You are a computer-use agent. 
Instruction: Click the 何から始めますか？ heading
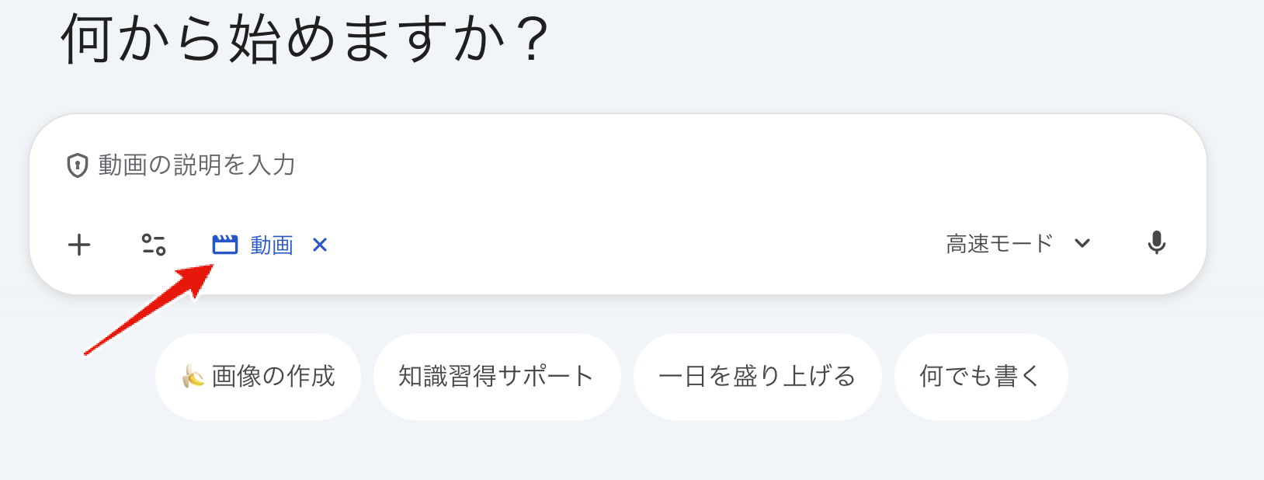point(305,39)
